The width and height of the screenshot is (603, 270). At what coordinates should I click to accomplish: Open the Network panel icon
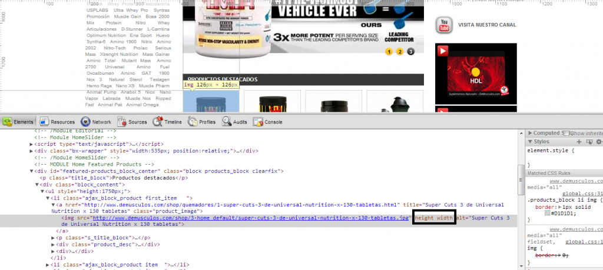pos(85,122)
